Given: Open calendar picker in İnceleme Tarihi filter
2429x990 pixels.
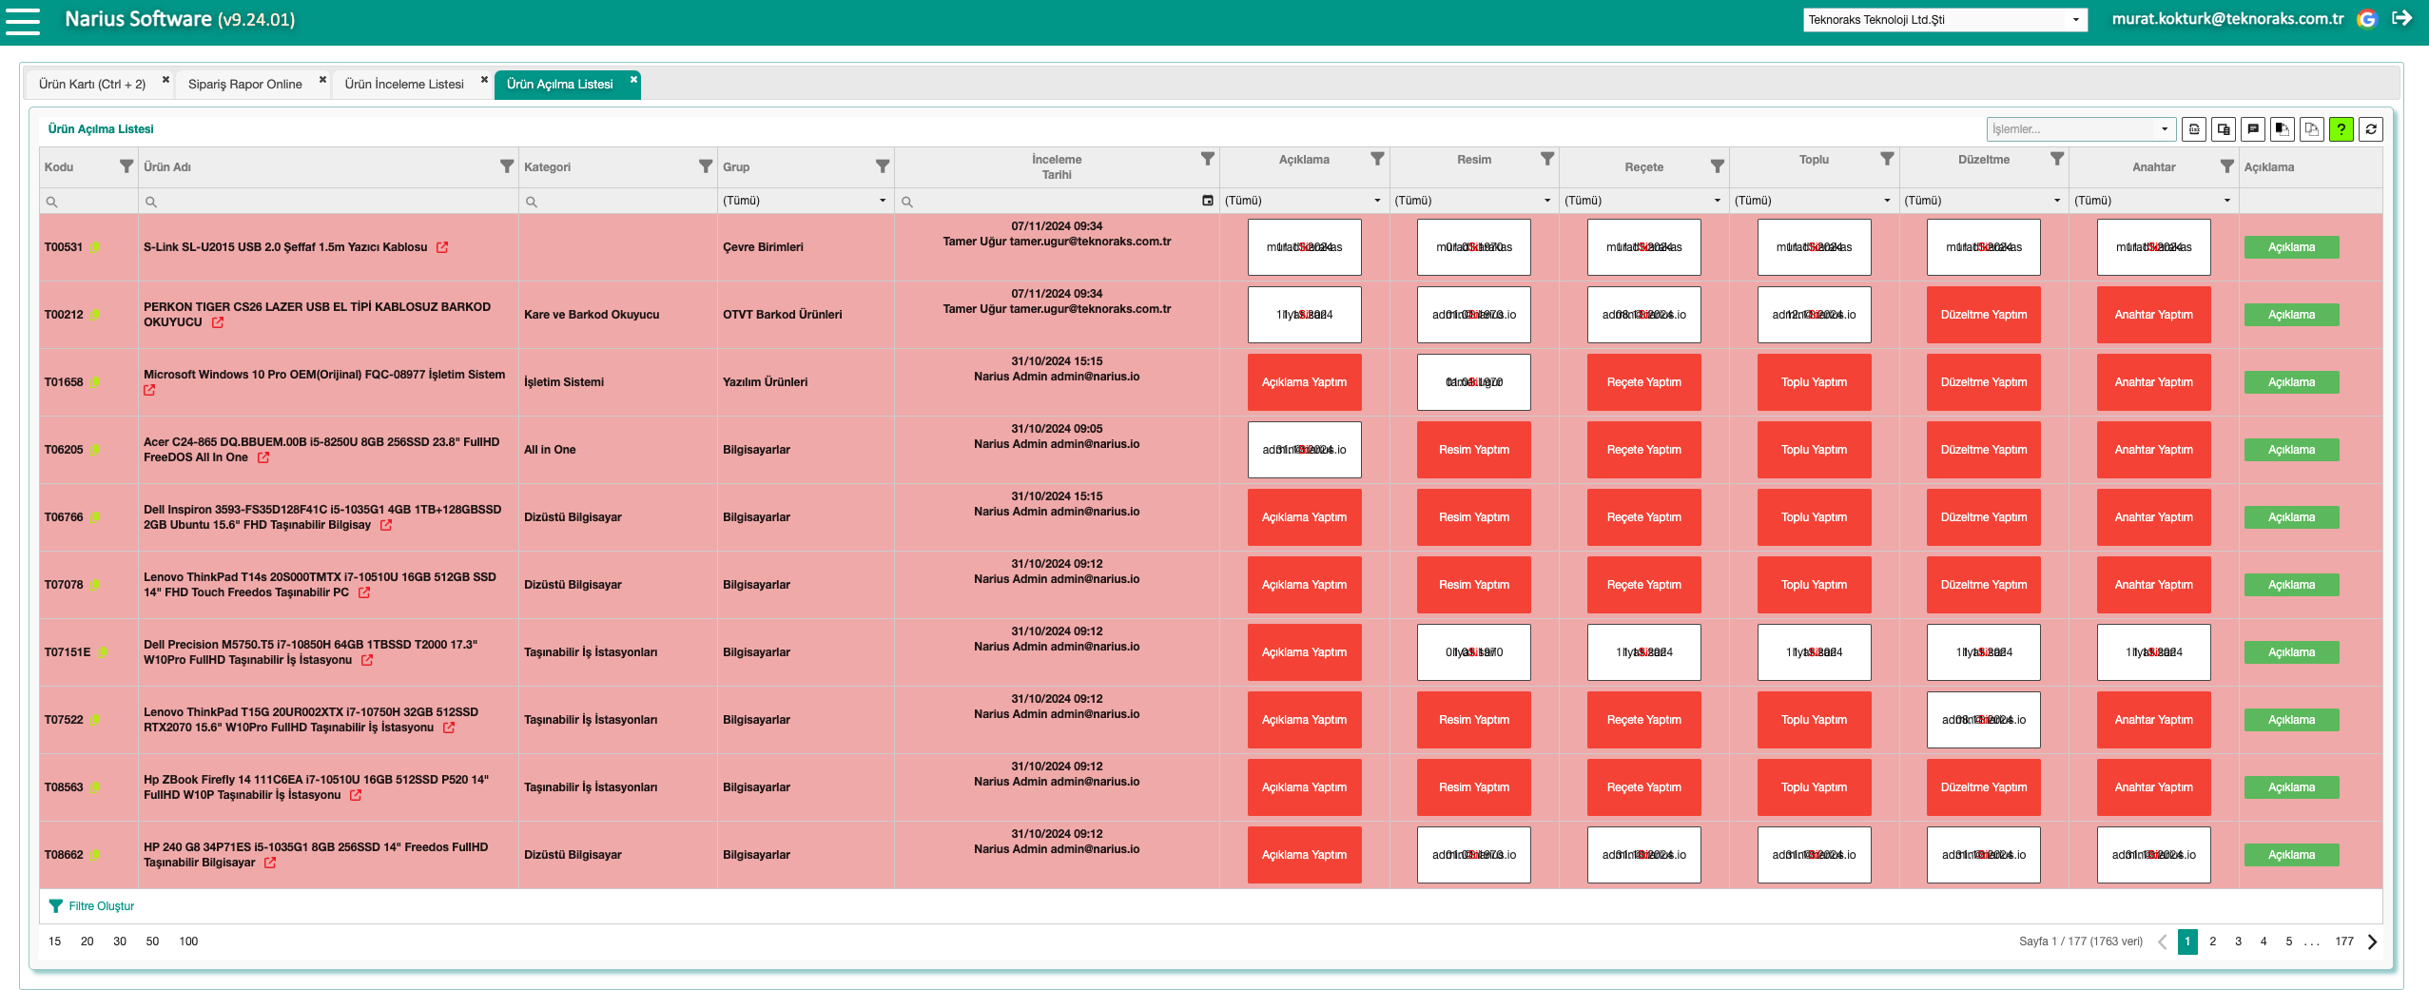Looking at the screenshot, I should 1207,201.
